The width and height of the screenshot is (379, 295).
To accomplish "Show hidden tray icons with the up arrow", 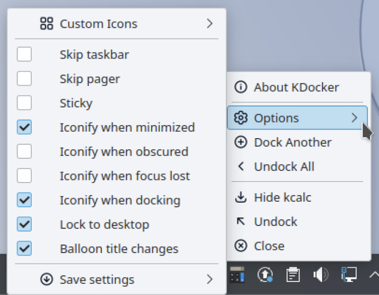I will [373, 275].
